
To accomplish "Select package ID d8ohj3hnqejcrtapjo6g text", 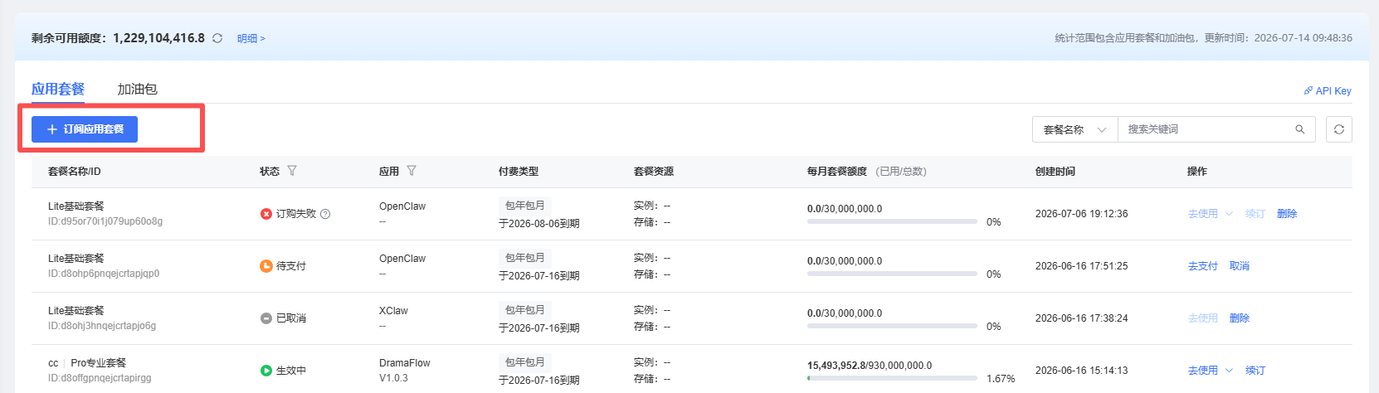I will (102, 326).
